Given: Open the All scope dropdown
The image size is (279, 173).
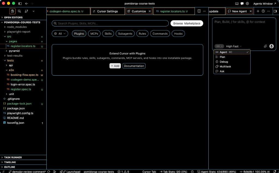Looking at the screenshot, I should (60, 33).
